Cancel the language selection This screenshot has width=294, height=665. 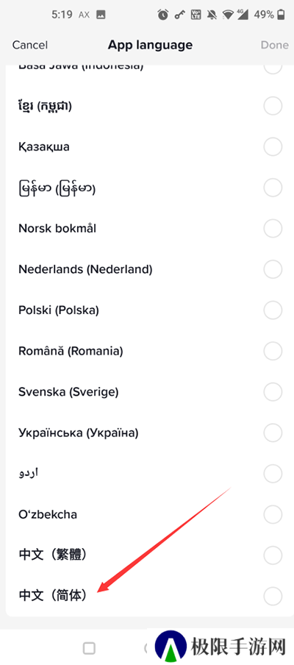30,45
